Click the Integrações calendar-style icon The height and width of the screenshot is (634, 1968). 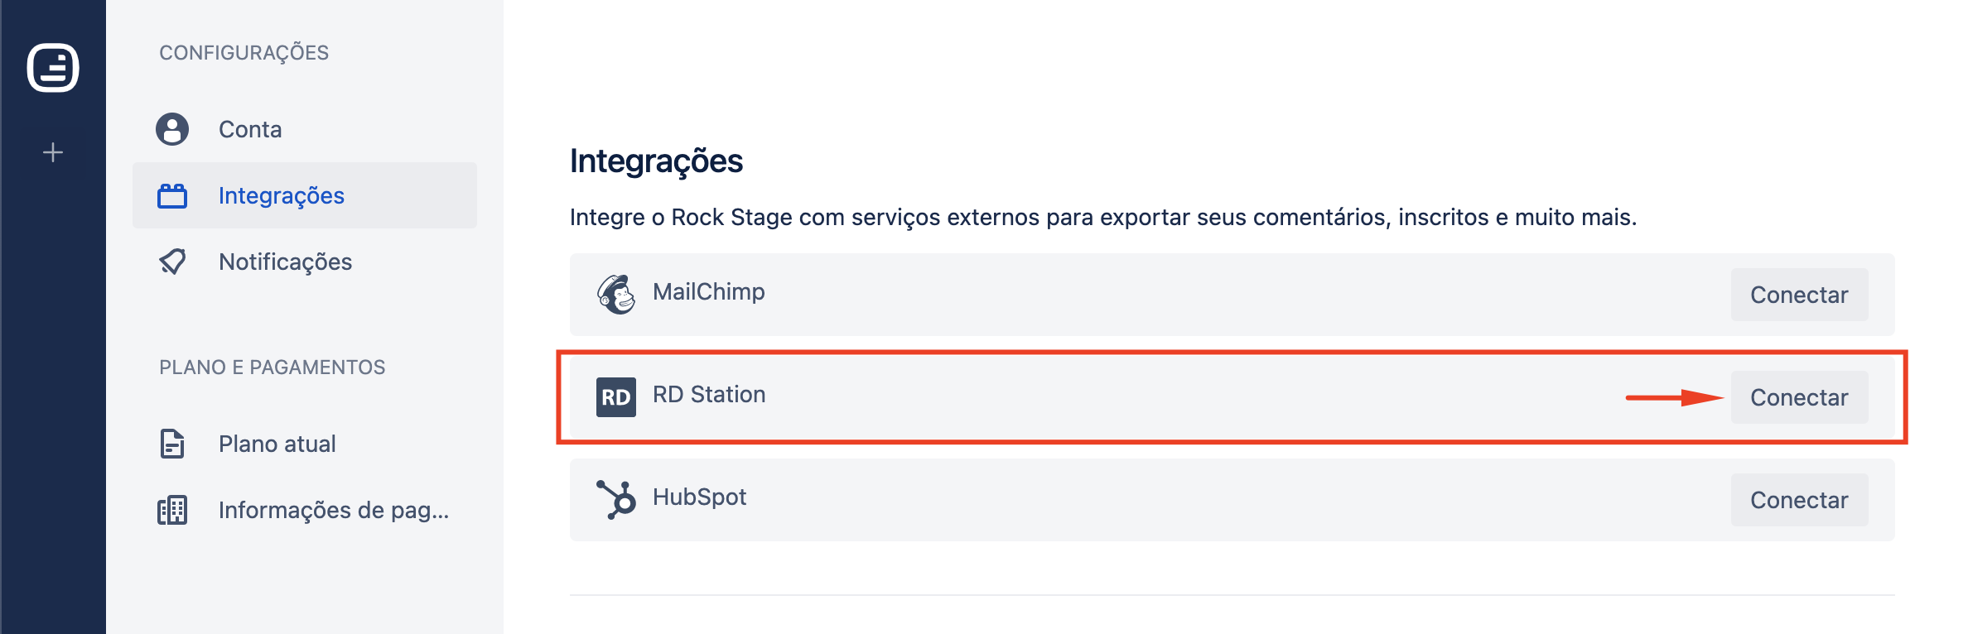point(172,196)
